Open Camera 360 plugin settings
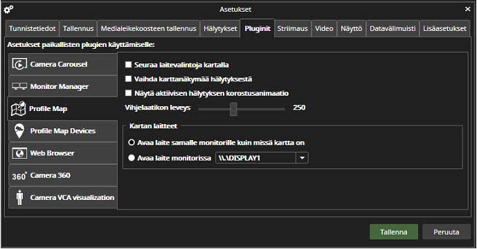The height and width of the screenshot is (249, 477). point(63,175)
